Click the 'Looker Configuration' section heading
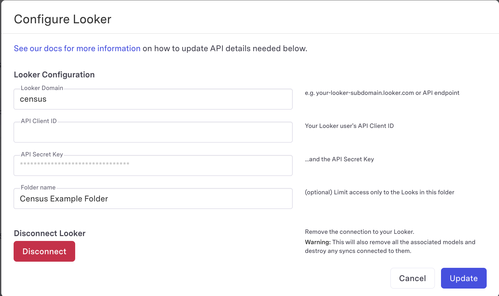The height and width of the screenshot is (296, 499). point(54,75)
